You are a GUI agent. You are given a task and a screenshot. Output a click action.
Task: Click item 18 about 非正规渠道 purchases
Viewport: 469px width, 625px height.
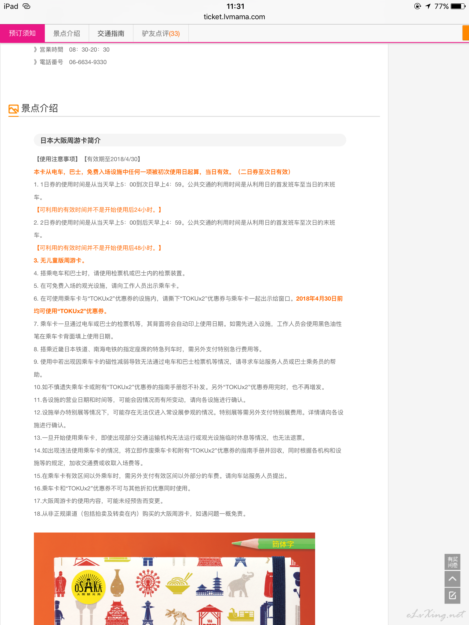[141, 514]
